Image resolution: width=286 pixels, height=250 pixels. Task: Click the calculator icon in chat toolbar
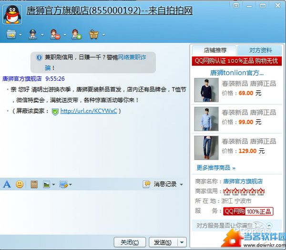[34, 184]
